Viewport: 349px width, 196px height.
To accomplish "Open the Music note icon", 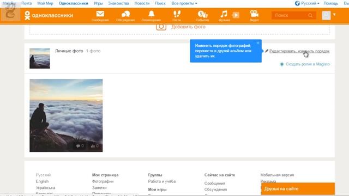I will click(x=224, y=14).
